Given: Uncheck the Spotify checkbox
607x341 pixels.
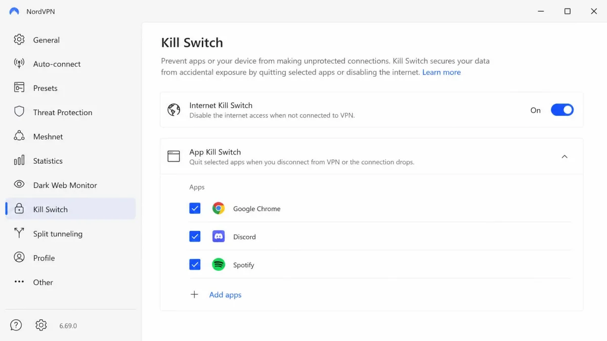Looking at the screenshot, I should tap(195, 264).
